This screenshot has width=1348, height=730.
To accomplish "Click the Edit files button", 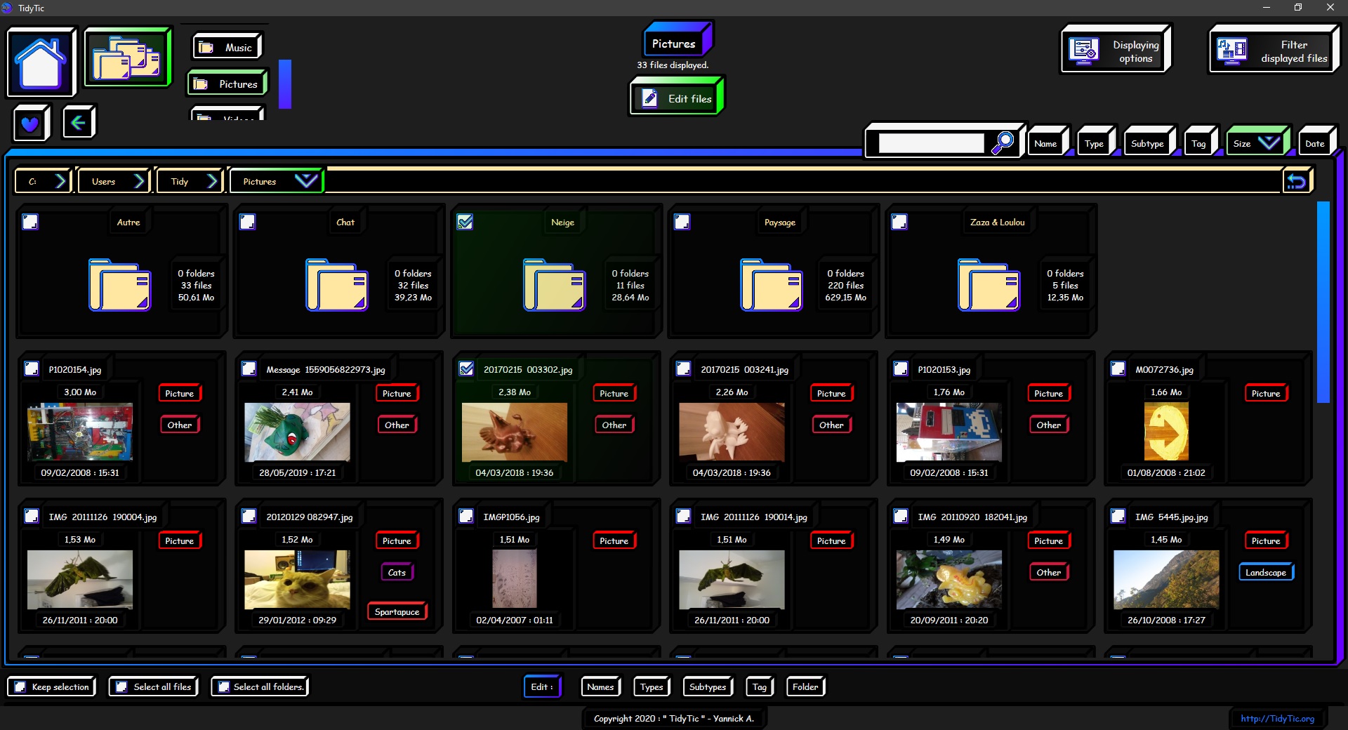I will pos(676,99).
